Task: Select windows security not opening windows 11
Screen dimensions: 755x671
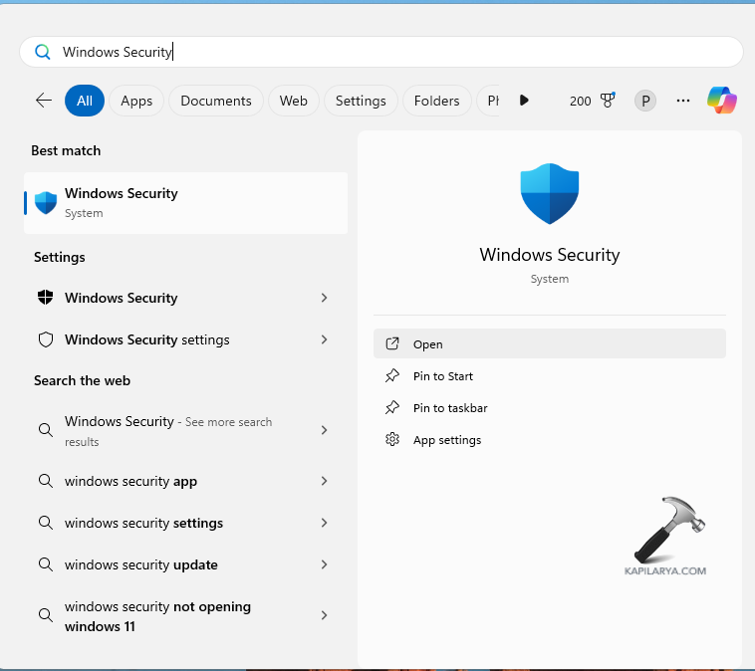Action: click(186, 615)
